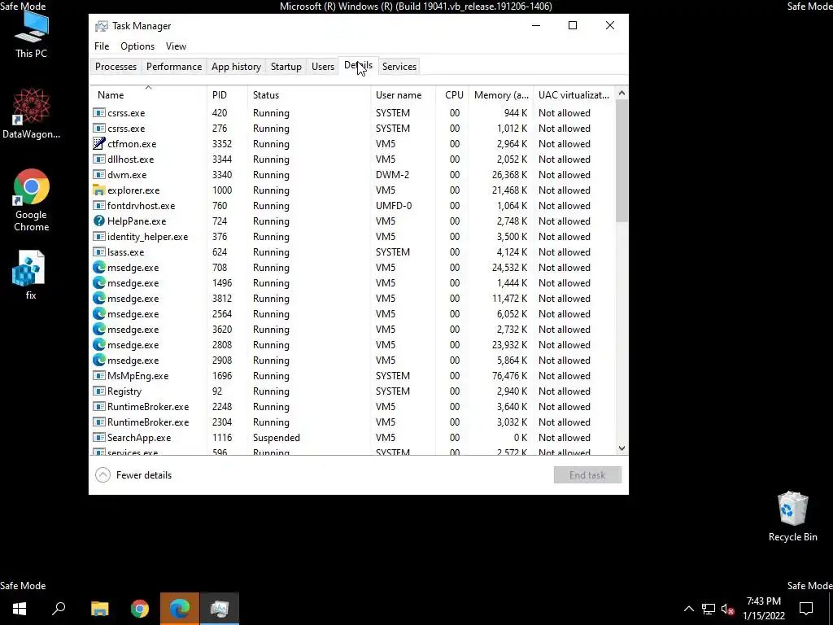Click the Windows Start button

(x=20, y=609)
